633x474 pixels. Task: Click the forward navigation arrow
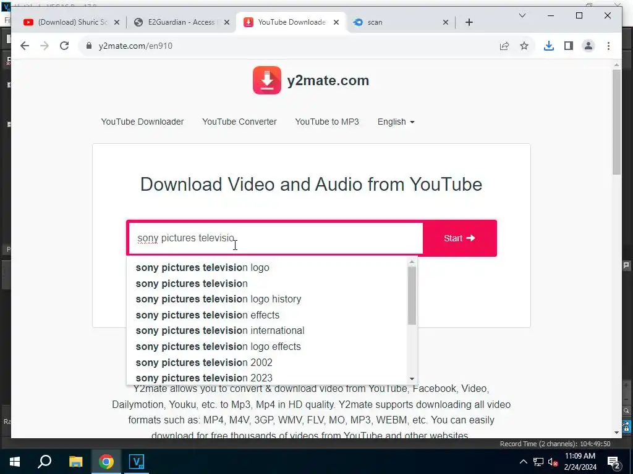45,46
